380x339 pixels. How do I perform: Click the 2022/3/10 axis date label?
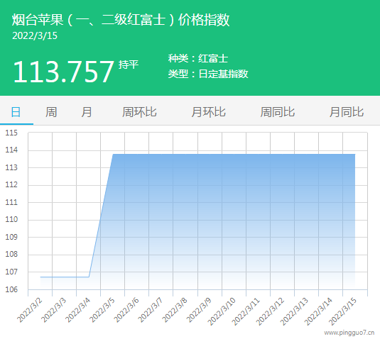coord(222,311)
